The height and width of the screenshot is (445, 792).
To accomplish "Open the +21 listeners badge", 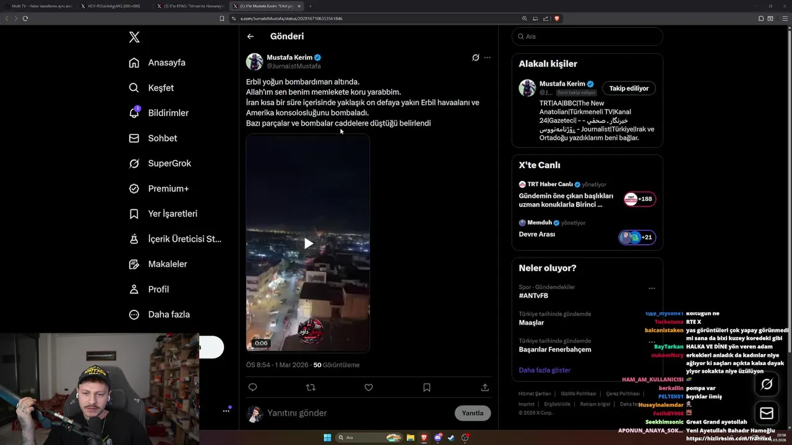I will [x=637, y=237].
